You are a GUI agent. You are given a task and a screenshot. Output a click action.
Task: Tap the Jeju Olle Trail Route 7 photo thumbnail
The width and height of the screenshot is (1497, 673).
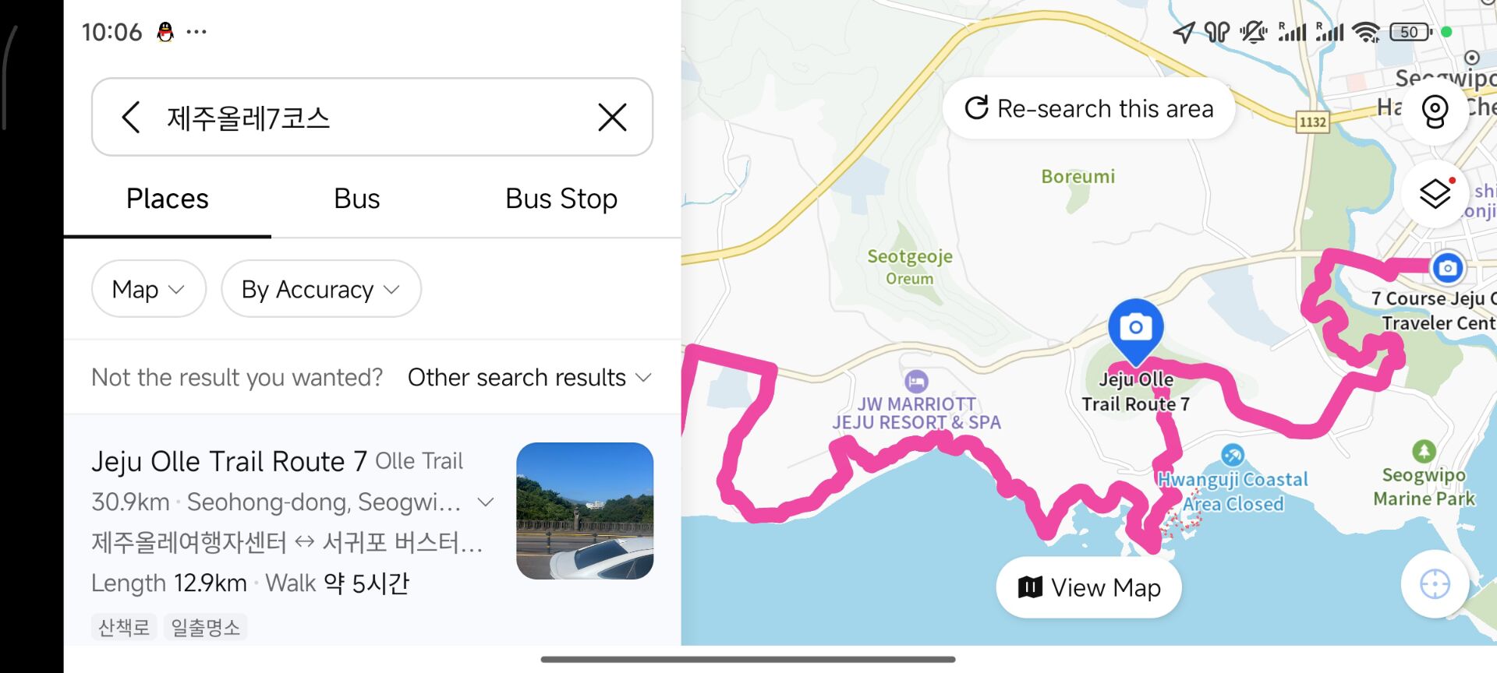(x=584, y=510)
